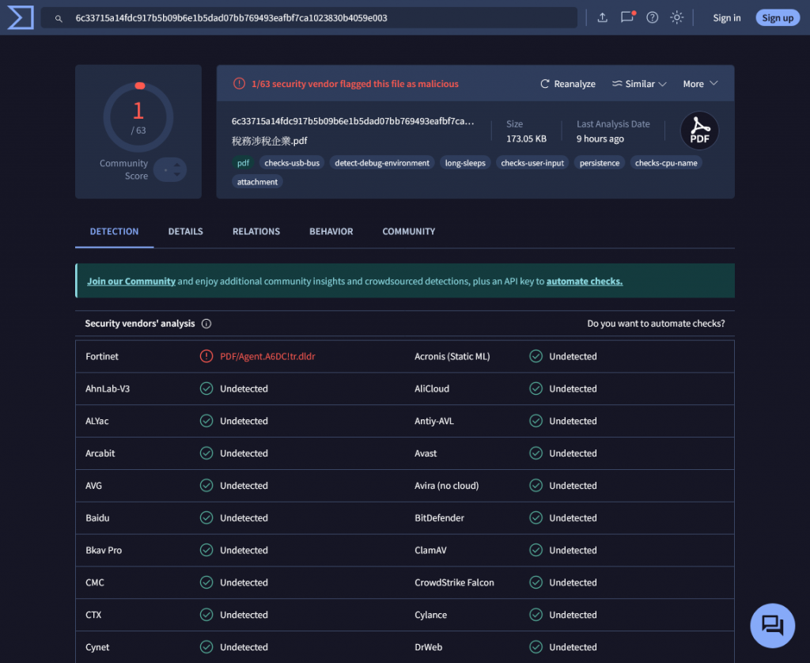
Task: Expand the Similar dropdown
Action: click(639, 84)
